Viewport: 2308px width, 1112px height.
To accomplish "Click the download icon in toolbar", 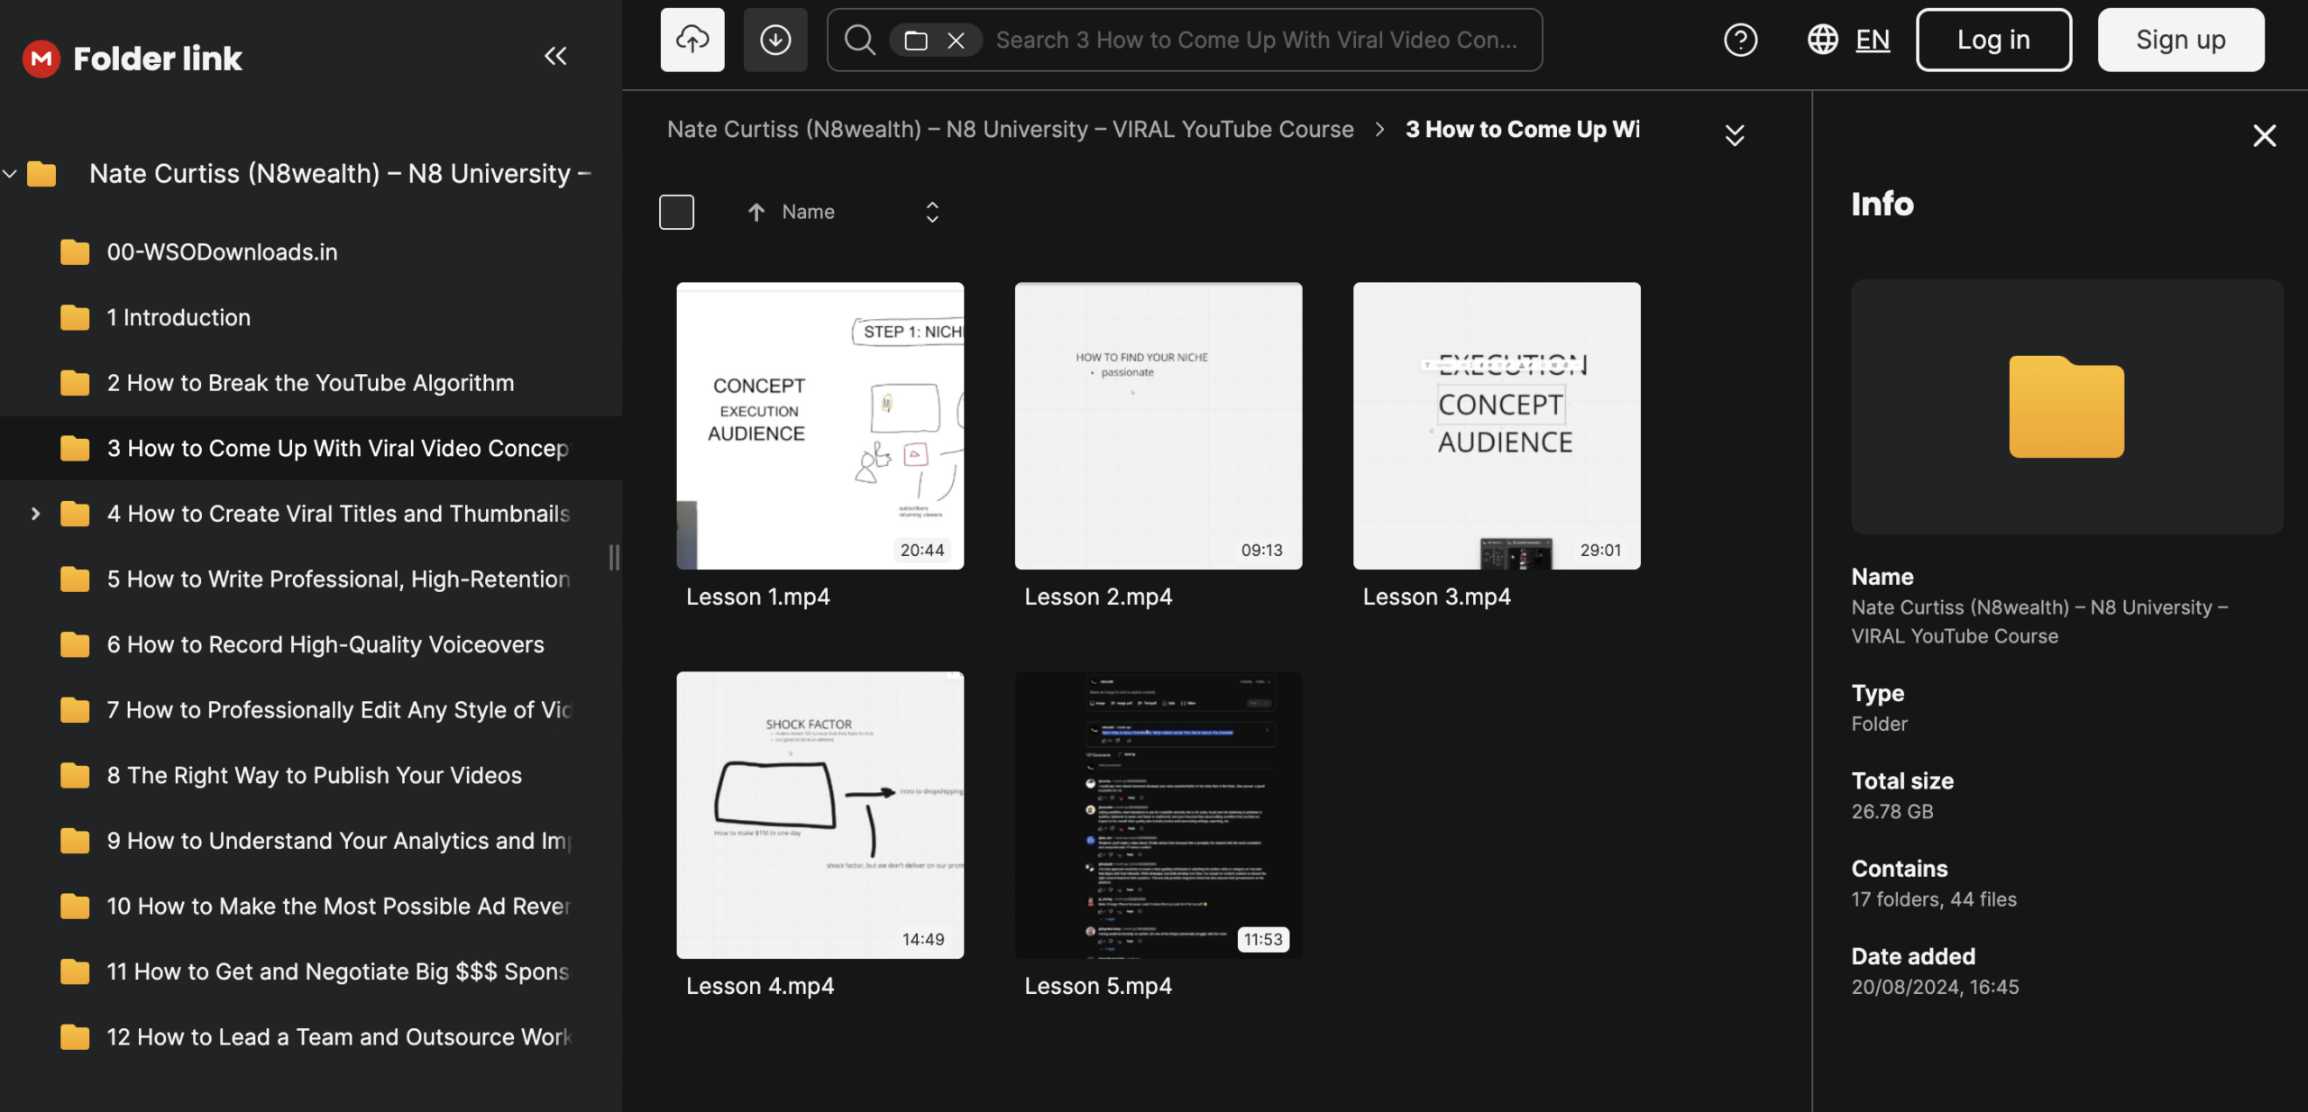I will click(x=774, y=40).
